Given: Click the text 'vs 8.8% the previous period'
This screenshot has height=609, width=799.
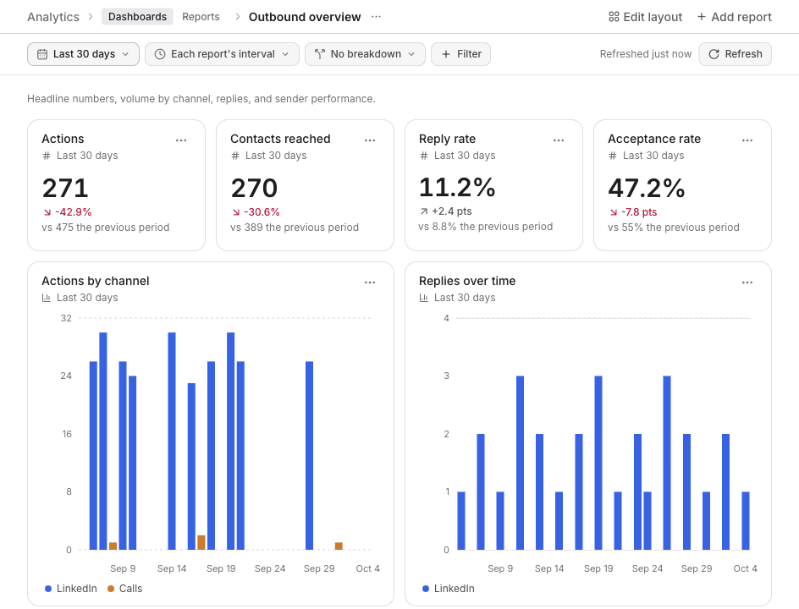Looking at the screenshot, I should [x=486, y=227].
